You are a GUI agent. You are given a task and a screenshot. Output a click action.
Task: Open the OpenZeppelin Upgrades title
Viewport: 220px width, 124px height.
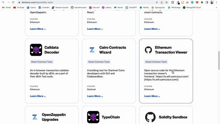(54, 117)
